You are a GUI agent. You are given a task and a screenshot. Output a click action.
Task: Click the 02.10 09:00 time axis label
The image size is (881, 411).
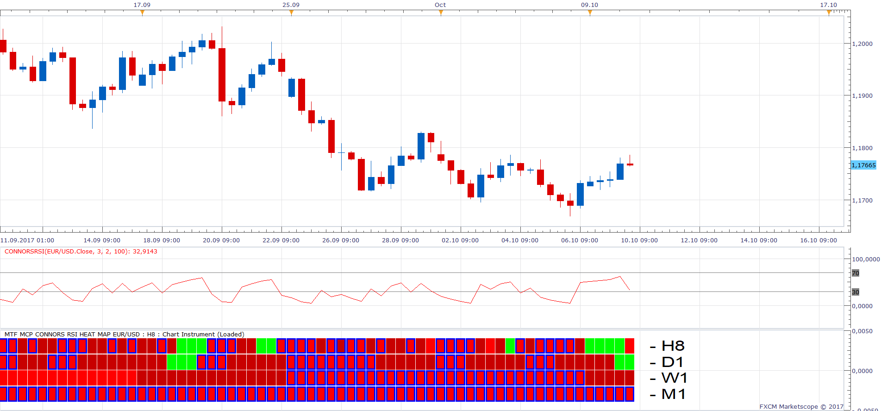click(460, 240)
